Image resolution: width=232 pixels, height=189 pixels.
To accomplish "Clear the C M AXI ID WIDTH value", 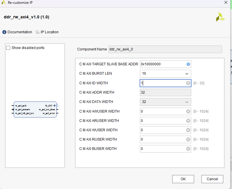I will 188,83.
